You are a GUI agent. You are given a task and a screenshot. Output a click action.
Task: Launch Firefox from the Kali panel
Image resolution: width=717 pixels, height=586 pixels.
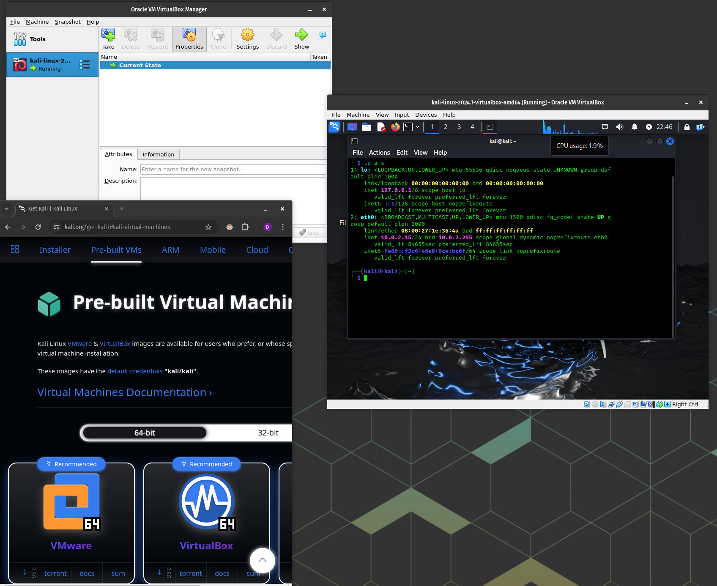click(395, 127)
